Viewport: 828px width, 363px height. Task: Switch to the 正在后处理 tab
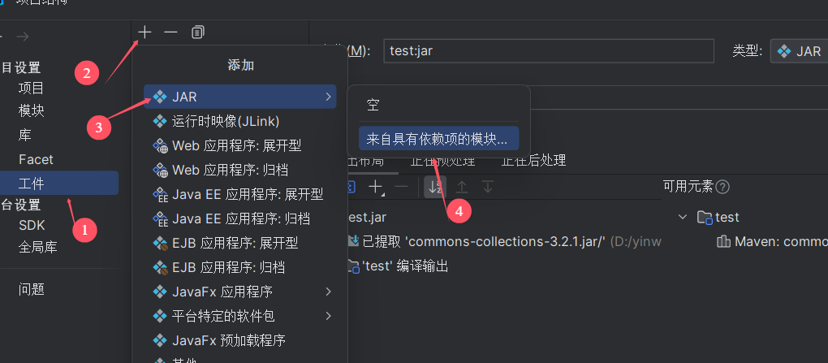point(533,160)
